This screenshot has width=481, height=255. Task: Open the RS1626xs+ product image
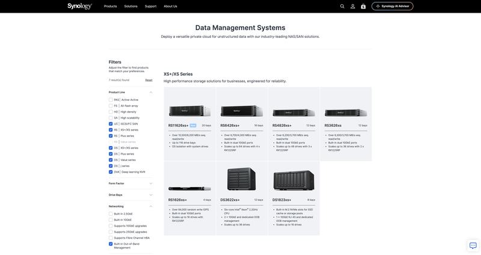tap(189, 188)
